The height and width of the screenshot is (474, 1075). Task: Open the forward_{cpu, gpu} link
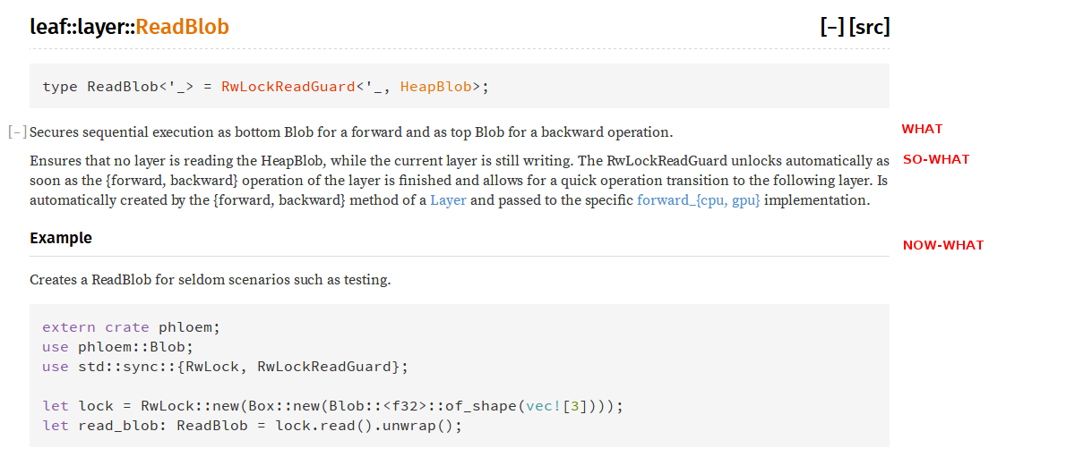[x=699, y=200]
